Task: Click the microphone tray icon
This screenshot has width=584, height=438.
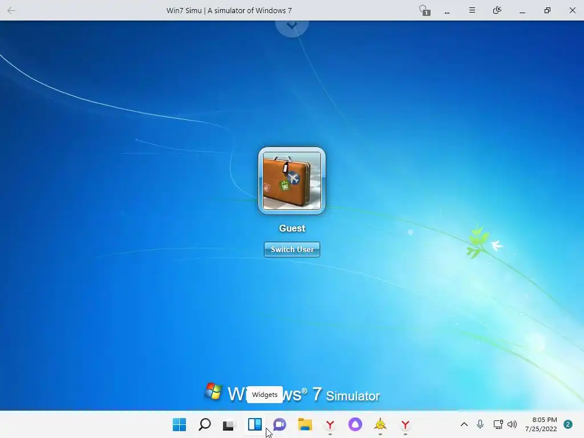Action: coord(480,424)
